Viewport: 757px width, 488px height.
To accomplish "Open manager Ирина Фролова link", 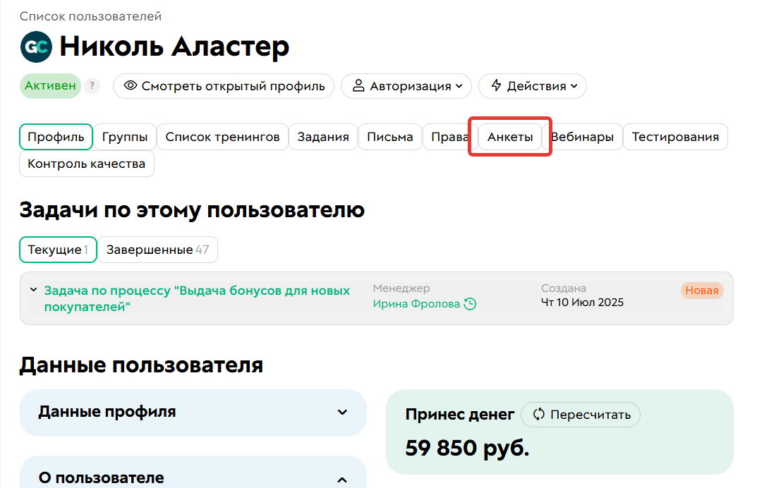I will (x=416, y=304).
